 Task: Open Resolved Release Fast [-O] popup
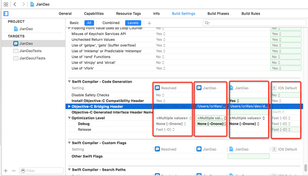pyautogui.click(x=165, y=130)
